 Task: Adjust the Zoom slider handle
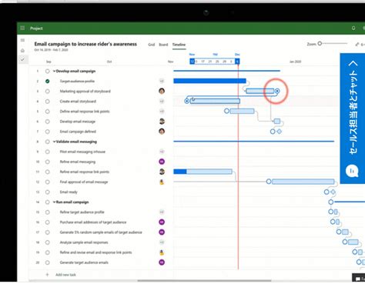point(320,44)
